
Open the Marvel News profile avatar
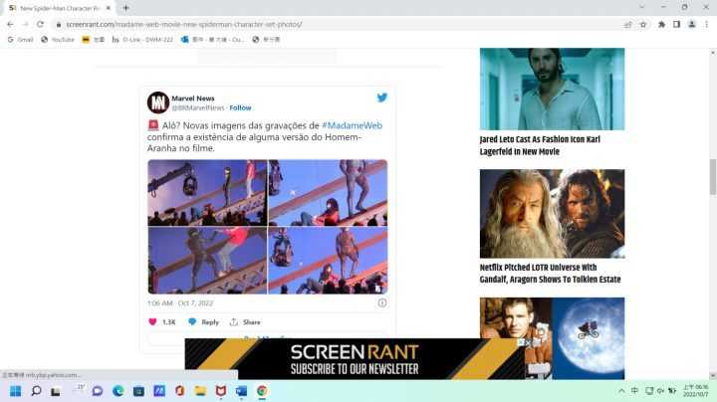click(157, 102)
